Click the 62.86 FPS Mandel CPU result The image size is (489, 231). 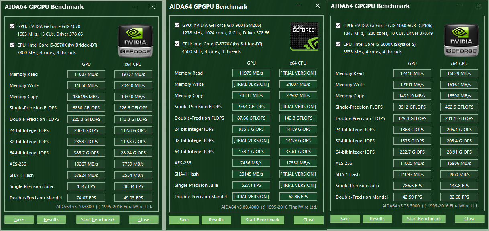(x=298, y=197)
